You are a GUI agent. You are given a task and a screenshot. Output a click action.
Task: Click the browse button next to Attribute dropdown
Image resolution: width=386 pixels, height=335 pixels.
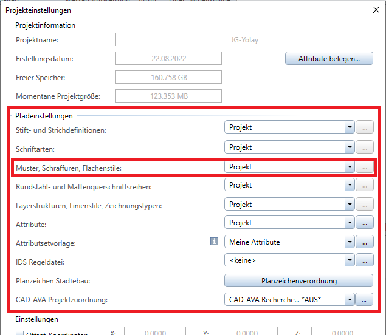point(364,223)
